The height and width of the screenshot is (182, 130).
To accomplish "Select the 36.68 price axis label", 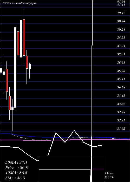I will coord(121,63).
